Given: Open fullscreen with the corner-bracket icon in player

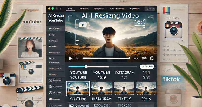Looking at the screenshot, I should coord(152,58).
